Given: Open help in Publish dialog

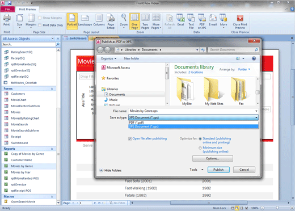Looking at the screenshot, I should (254, 58).
